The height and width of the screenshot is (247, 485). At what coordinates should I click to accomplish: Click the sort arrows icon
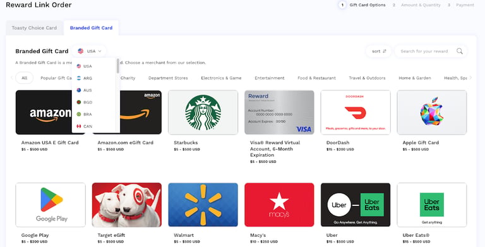[385, 51]
